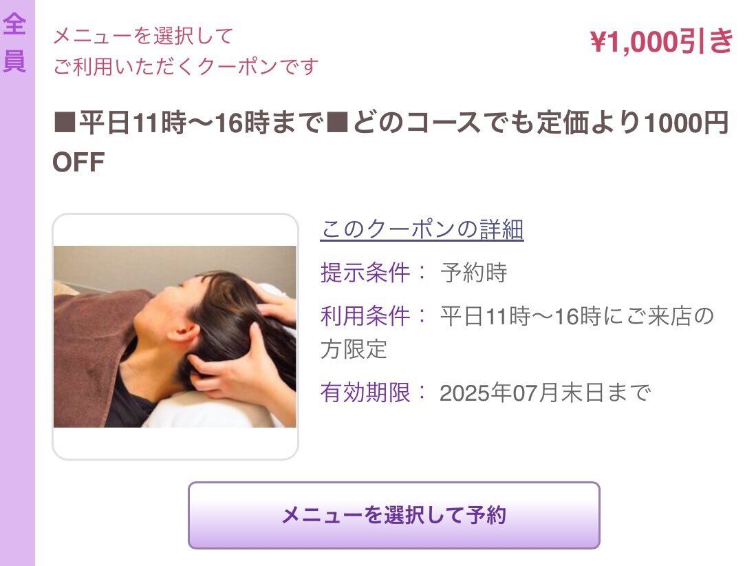Click the 全 character on purple strip
Image resolution: width=745 pixels, height=566 pixels.
[x=14, y=24]
